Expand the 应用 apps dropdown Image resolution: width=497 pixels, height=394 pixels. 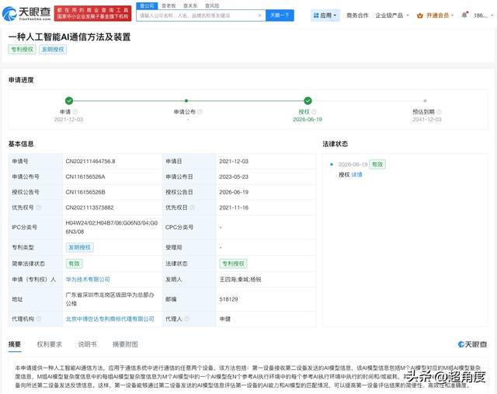coord(325,16)
